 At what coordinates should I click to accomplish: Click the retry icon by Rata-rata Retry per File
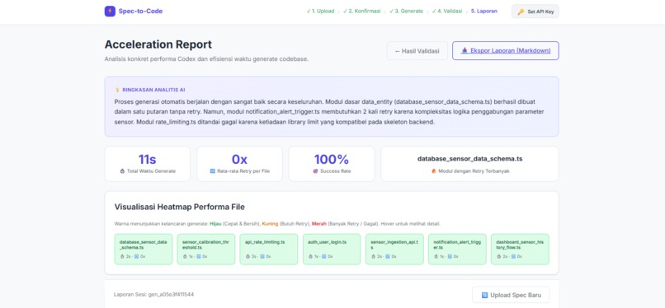click(x=213, y=171)
